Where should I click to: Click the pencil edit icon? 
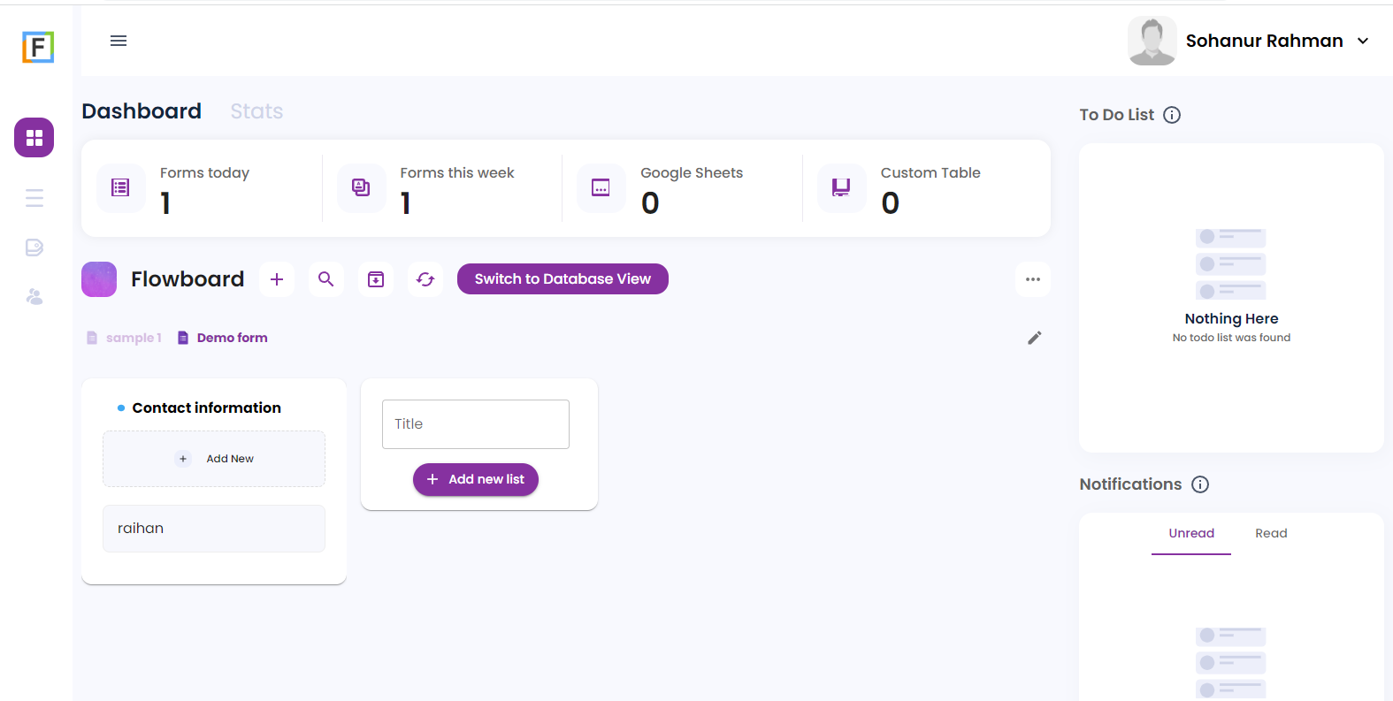[x=1035, y=338]
